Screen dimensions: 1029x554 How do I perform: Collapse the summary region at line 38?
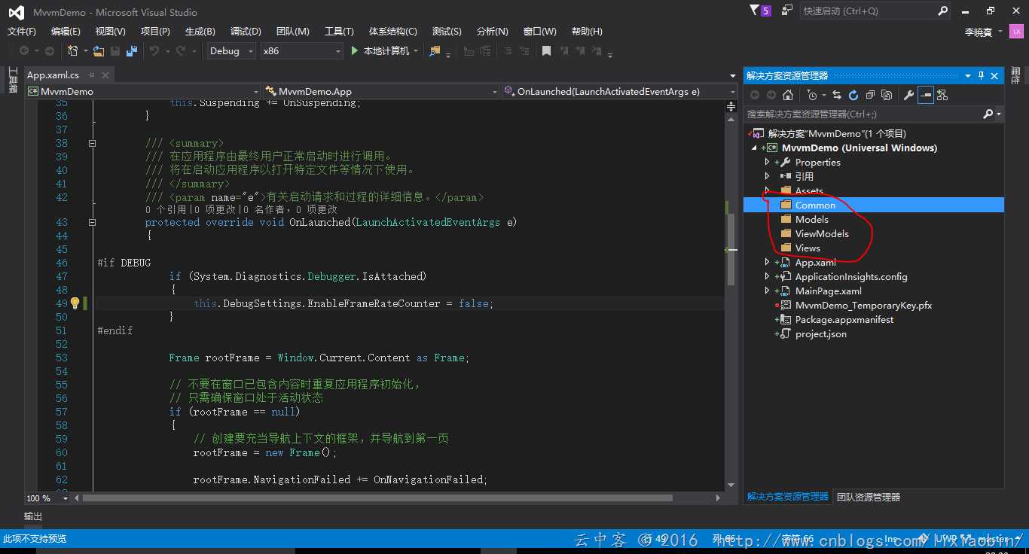coord(92,143)
